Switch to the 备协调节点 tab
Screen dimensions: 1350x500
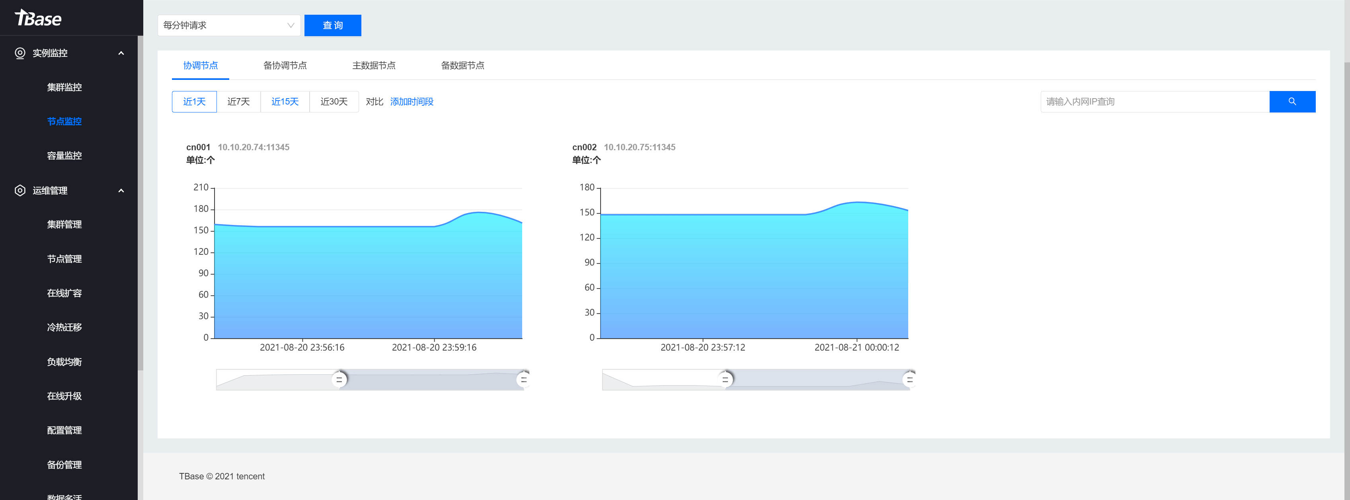point(286,66)
